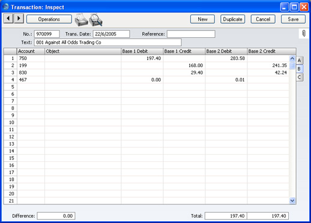Click the Difference field showing 0.00
This screenshot has height=223, width=311.
[x=56, y=216]
